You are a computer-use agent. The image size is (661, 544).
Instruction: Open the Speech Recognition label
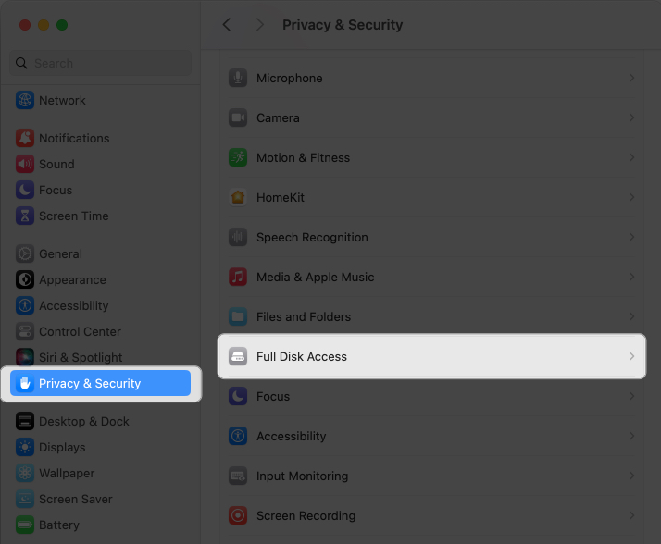[x=312, y=237]
